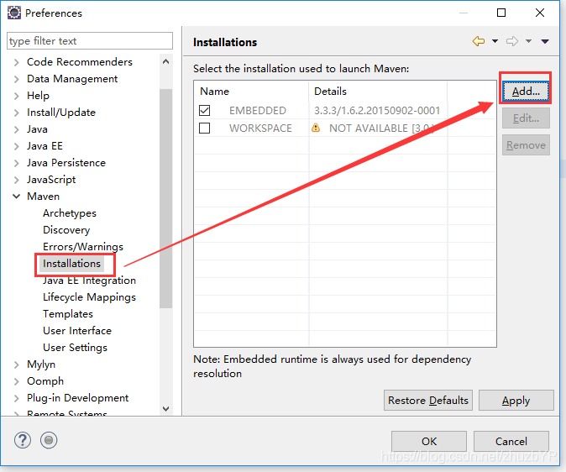Toggle the EMBEDDED installation checkbox
The image size is (566, 472).
tap(205, 110)
